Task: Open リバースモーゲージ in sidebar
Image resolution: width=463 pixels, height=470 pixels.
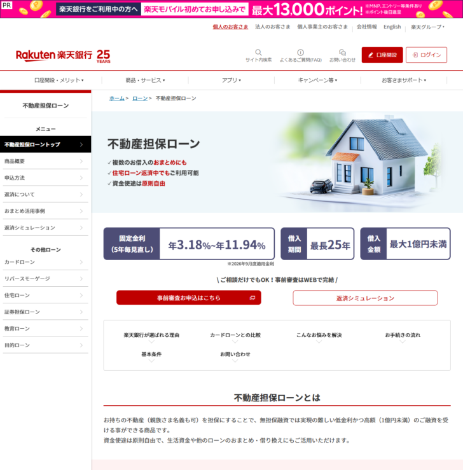Action: tap(46, 279)
